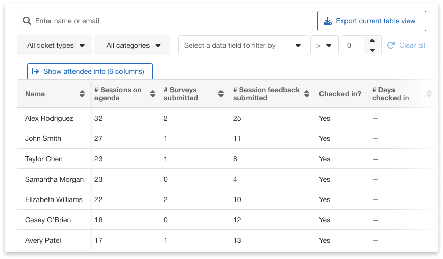
Task: Click Export current table view button
Action: [x=372, y=21]
